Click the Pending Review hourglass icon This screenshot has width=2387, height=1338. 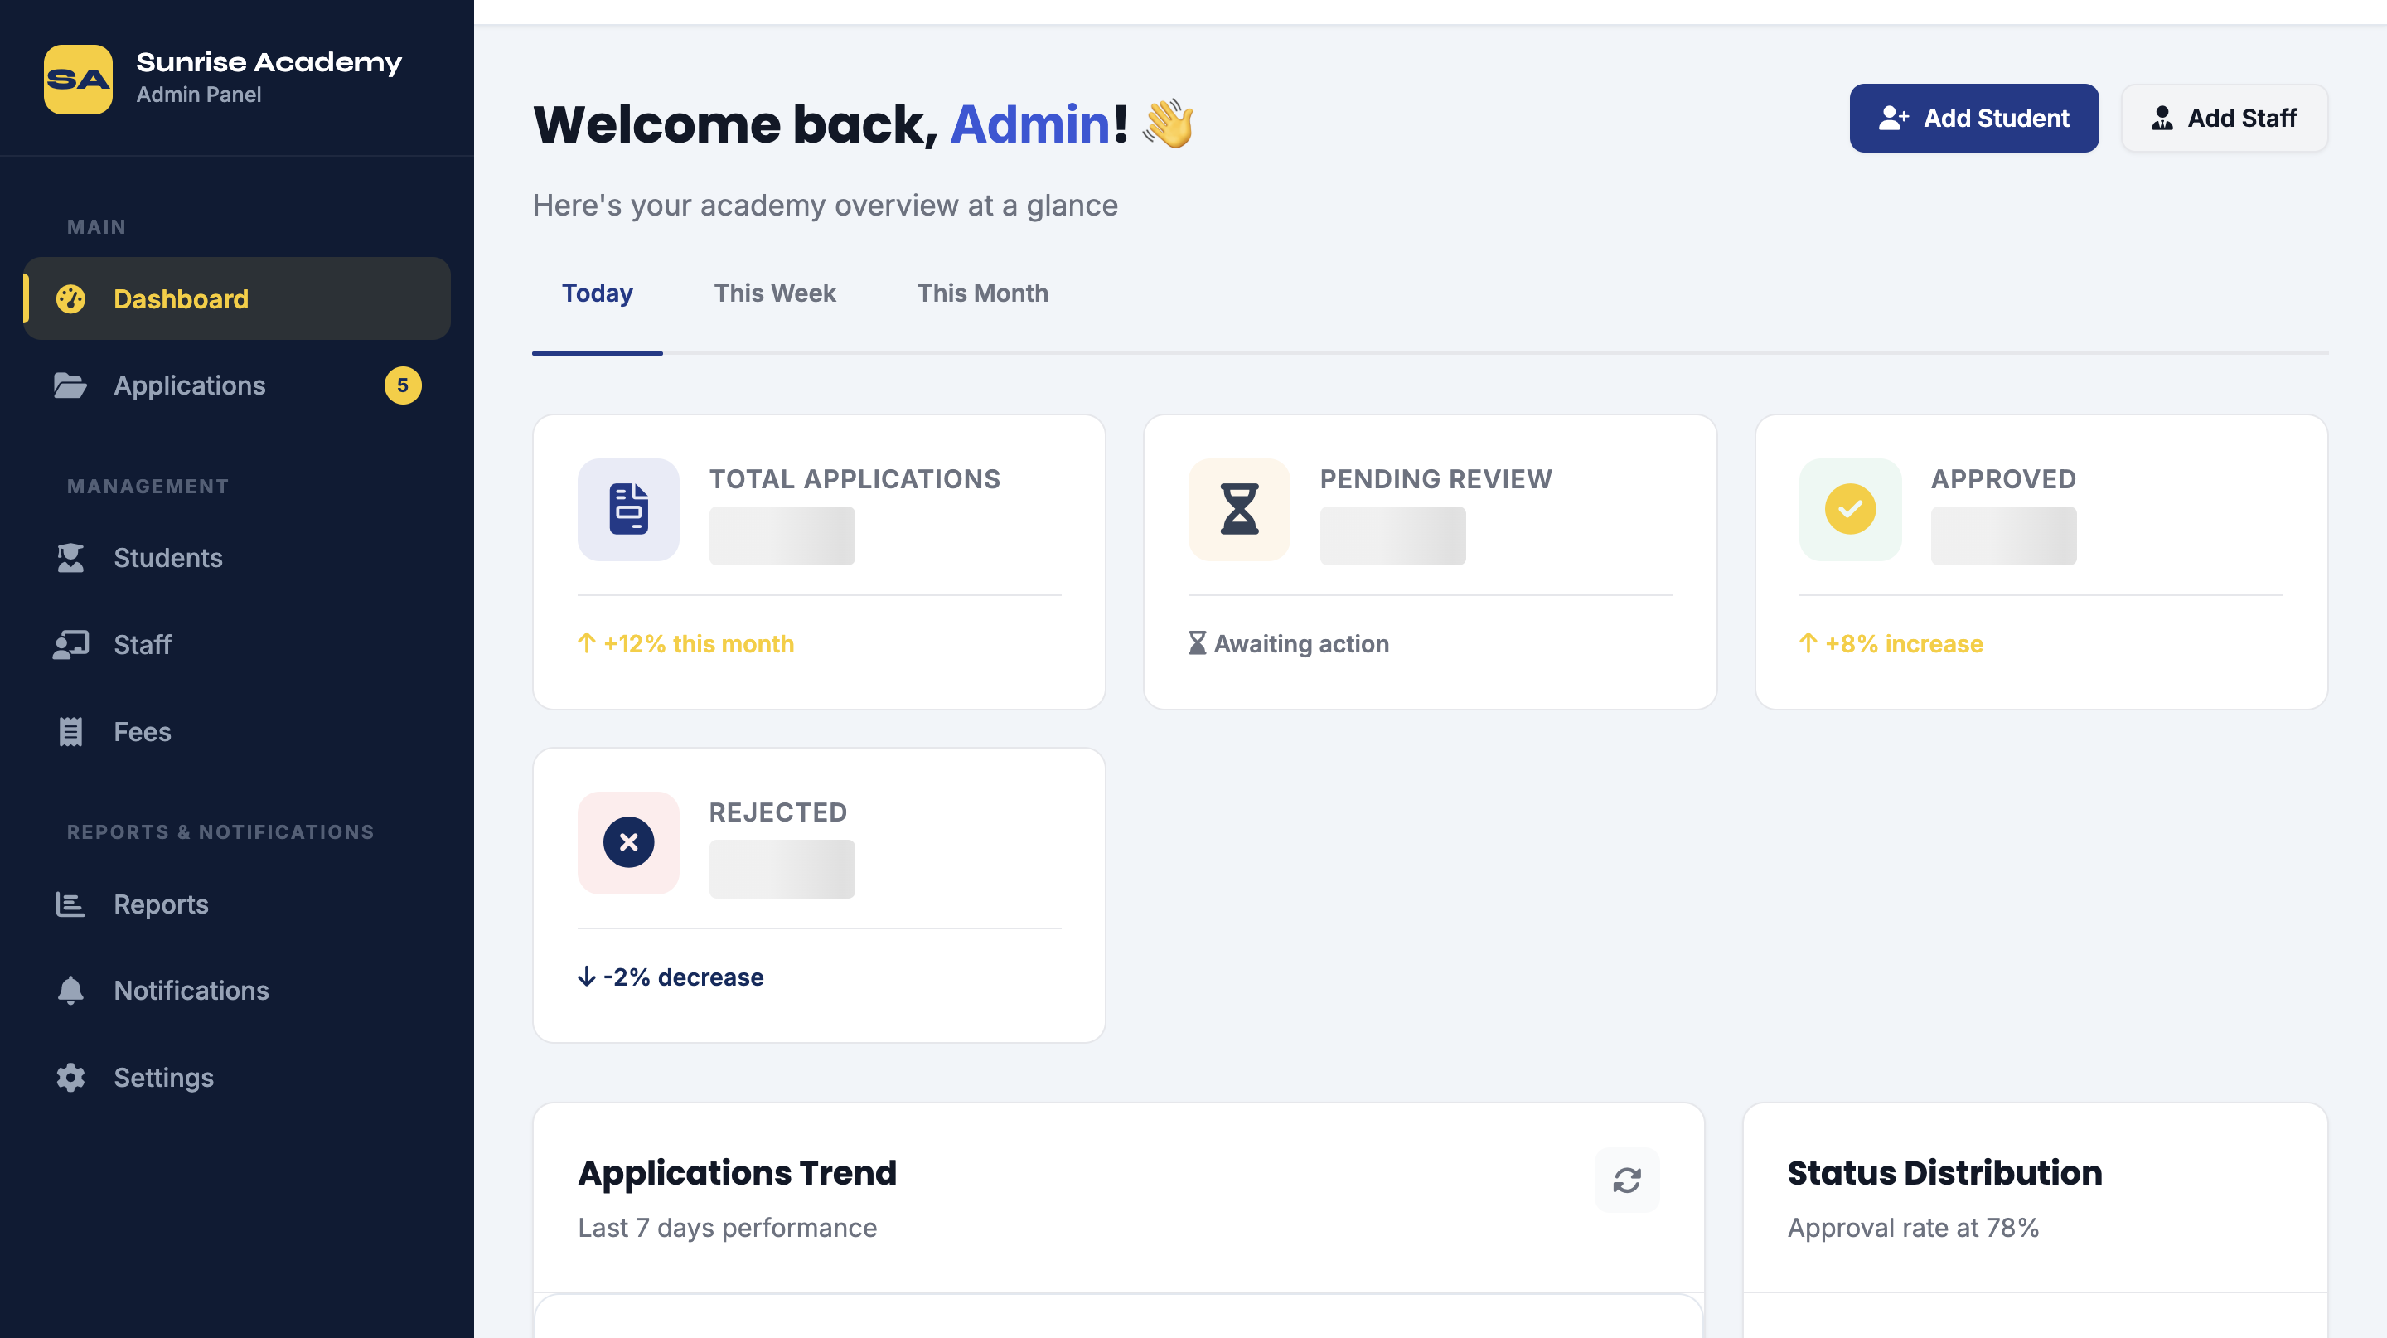pos(1239,510)
